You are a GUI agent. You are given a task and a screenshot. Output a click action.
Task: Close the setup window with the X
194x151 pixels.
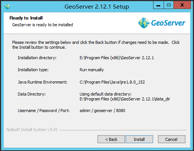(x=182, y=5)
